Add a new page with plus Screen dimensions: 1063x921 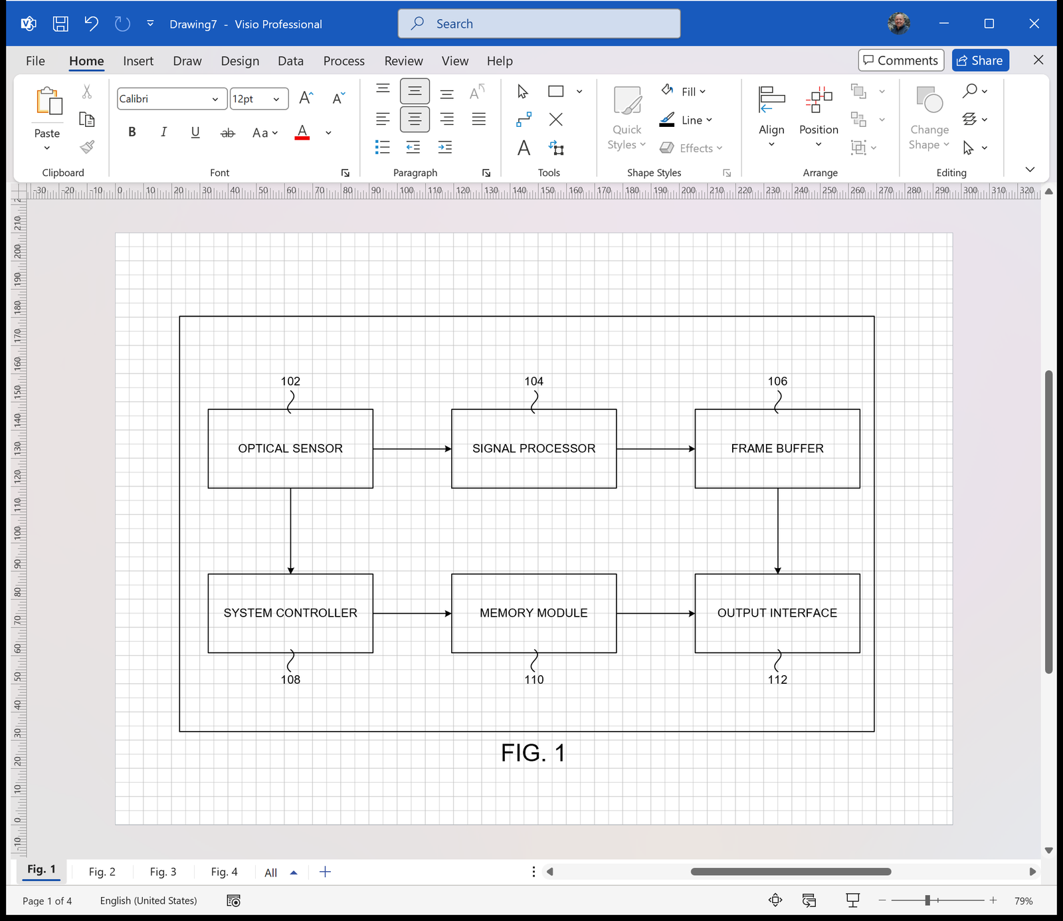tap(325, 872)
